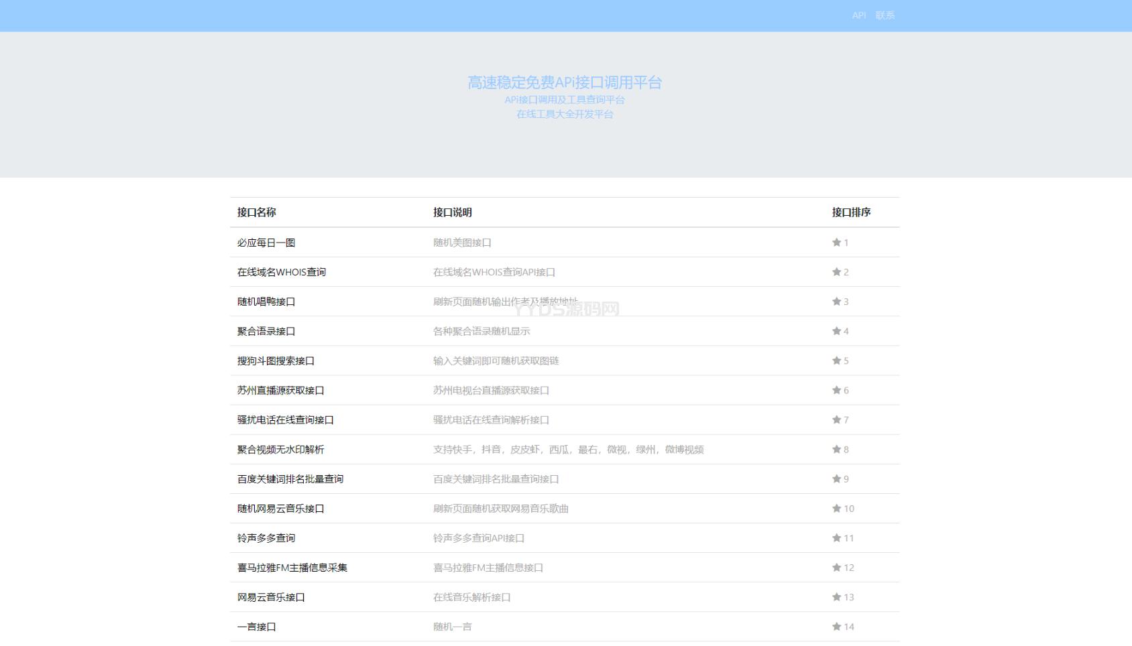Open the API menu in top navigation
The height and width of the screenshot is (646, 1132).
pyautogui.click(x=858, y=15)
